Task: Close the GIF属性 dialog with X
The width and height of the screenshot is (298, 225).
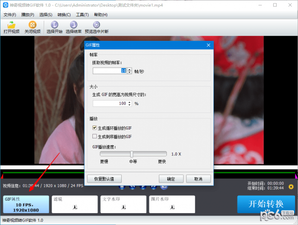Action: pos(209,45)
